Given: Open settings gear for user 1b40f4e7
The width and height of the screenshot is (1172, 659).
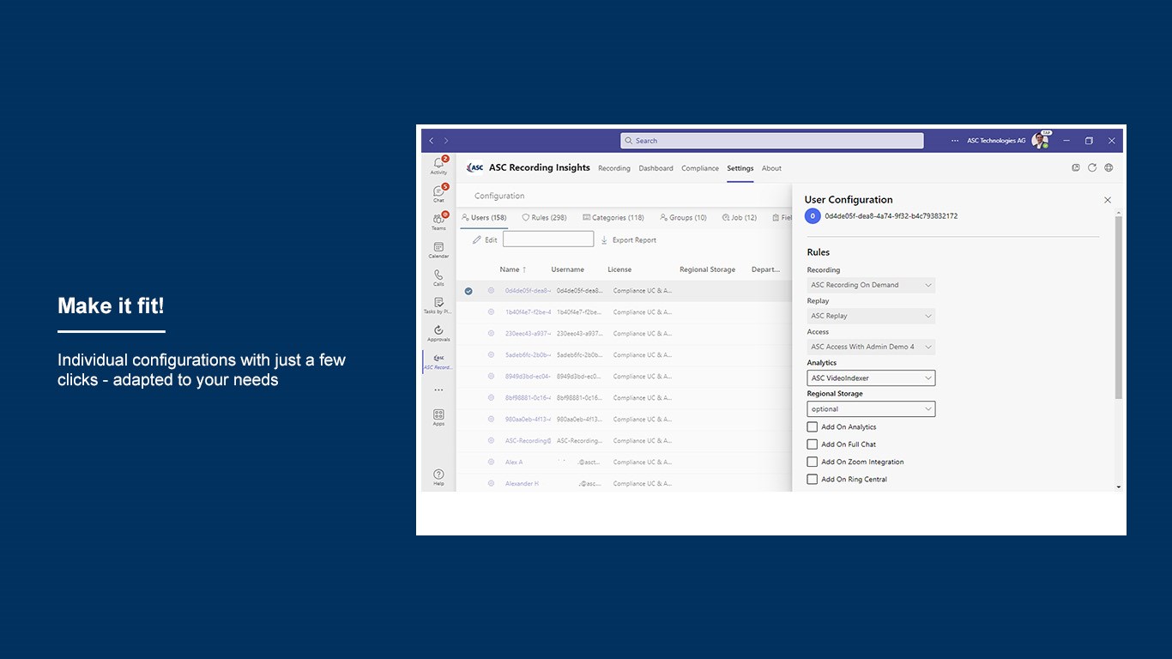Looking at the screenshot, I should click(491, 311).
